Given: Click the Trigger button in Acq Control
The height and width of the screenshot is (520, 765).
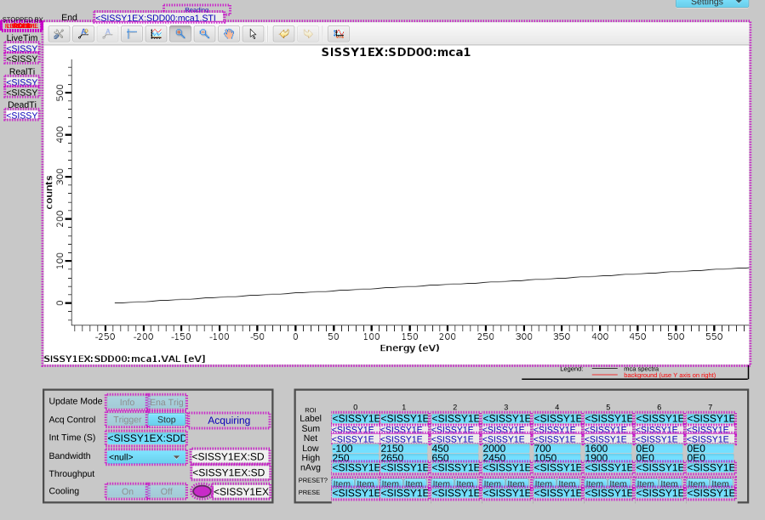Looking at the screenshot, I should tap(127, 420).
